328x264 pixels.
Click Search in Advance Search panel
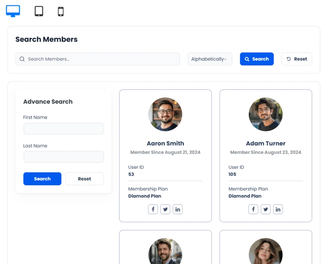click(42, 179)
